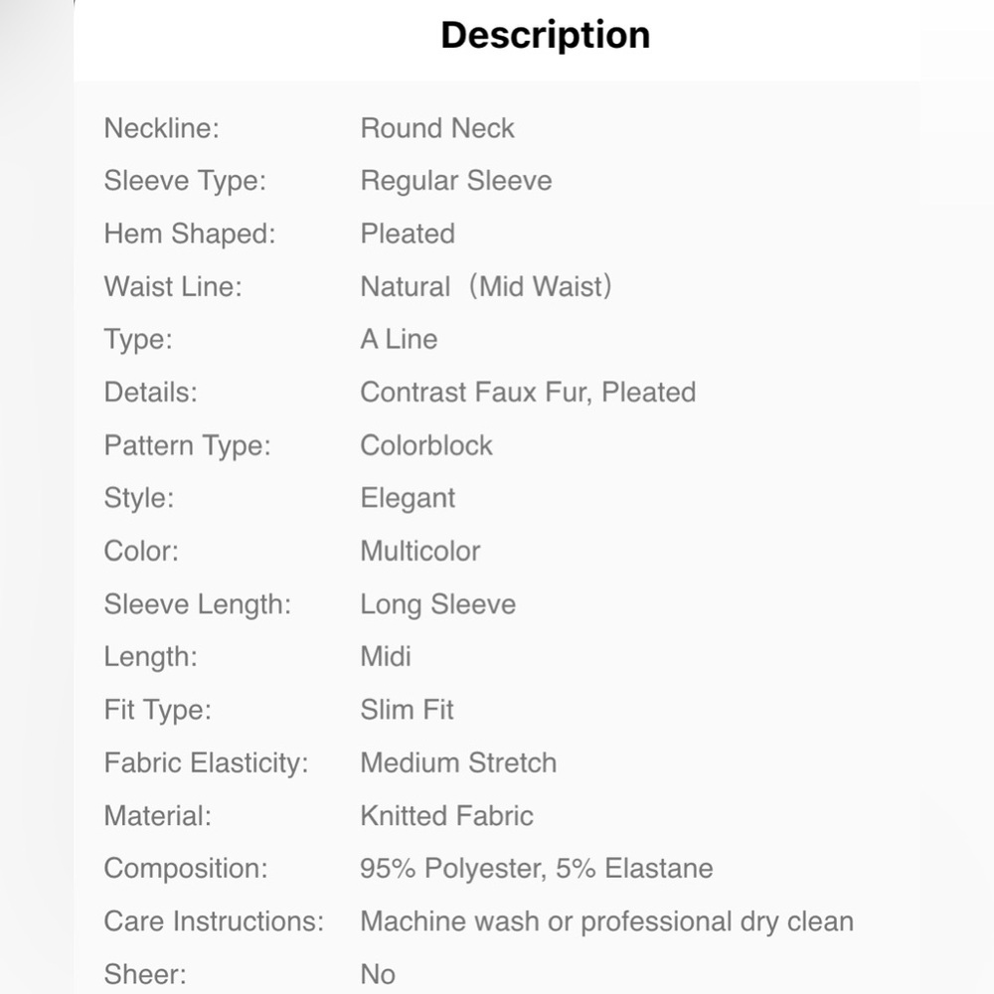The height and width of the screenshot is (994, 994).
Task: Click the Sleeve Type label
Action: [x=185, y=181]
